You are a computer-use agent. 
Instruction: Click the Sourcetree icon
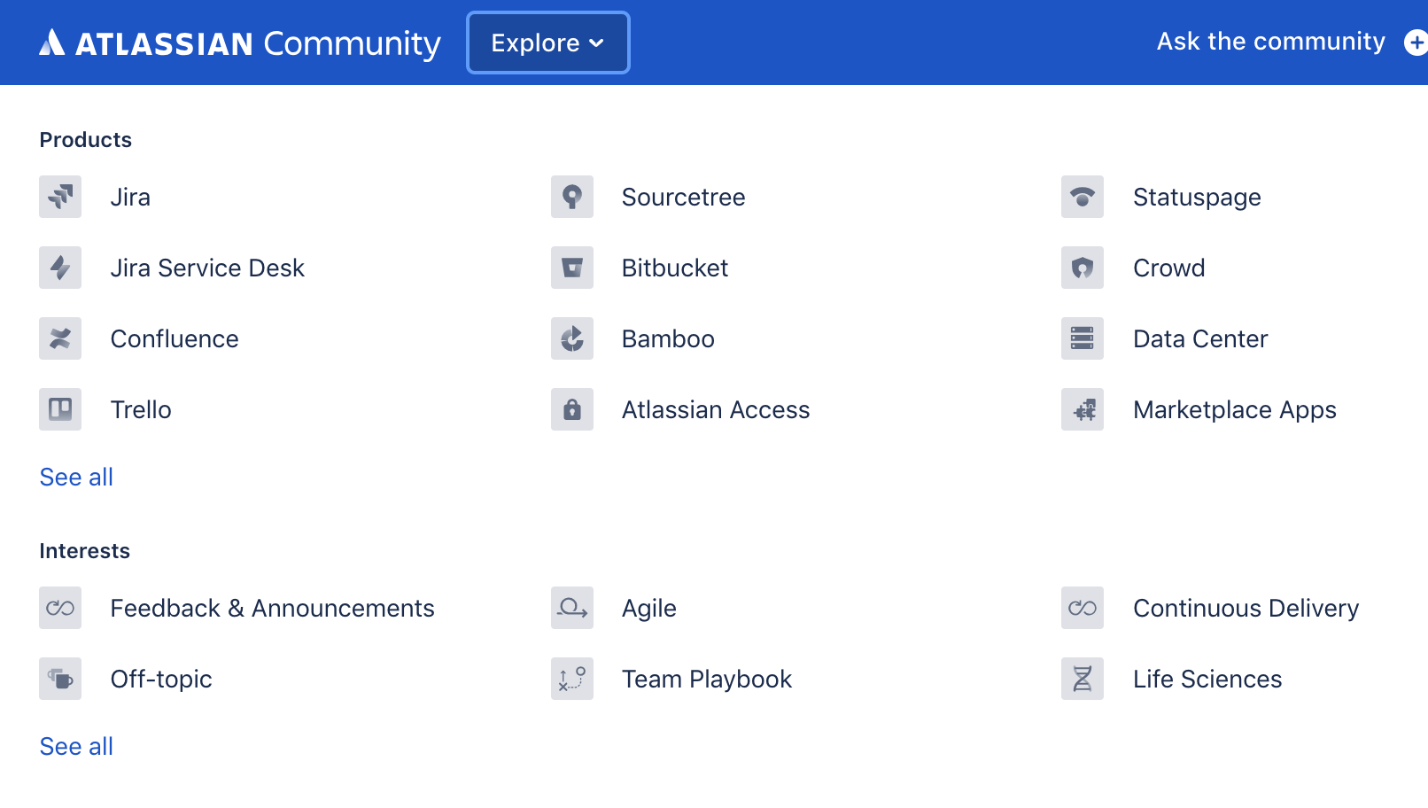[572, 197]
